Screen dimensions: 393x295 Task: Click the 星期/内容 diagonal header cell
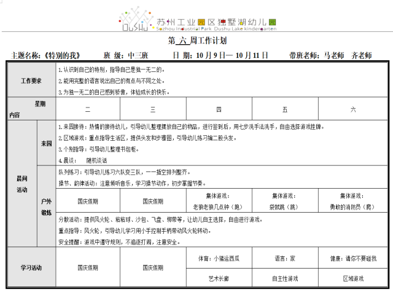click(x=31, y=109)
